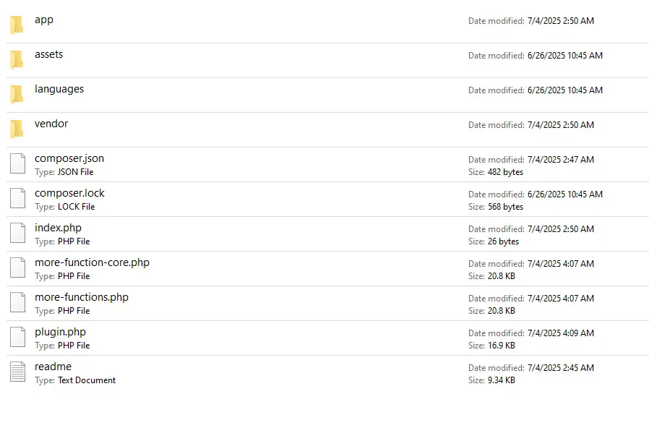Click the composer.json file icon

pyautogui.click(x=17, y=163)
